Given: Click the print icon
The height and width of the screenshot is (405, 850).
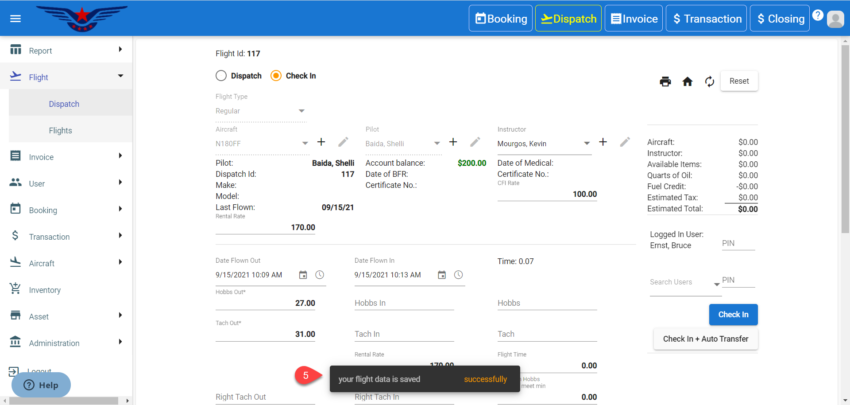Looking at the screenshot, I should tap(665, 82).
